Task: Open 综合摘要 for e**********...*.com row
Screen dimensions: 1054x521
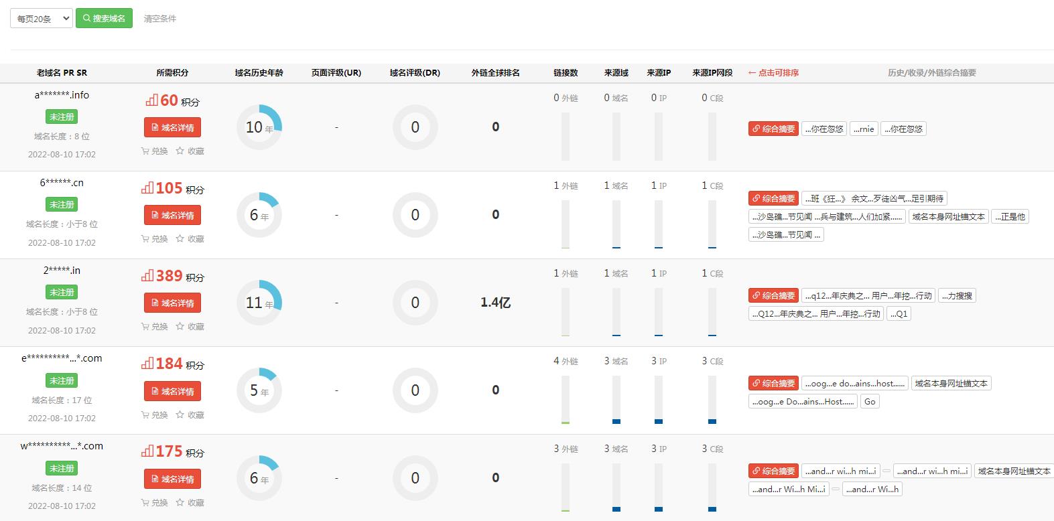Action: (773, 383)
